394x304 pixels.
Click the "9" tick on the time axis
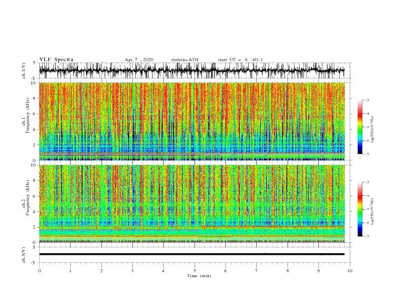pyautogui.click(x=318, y=271)
